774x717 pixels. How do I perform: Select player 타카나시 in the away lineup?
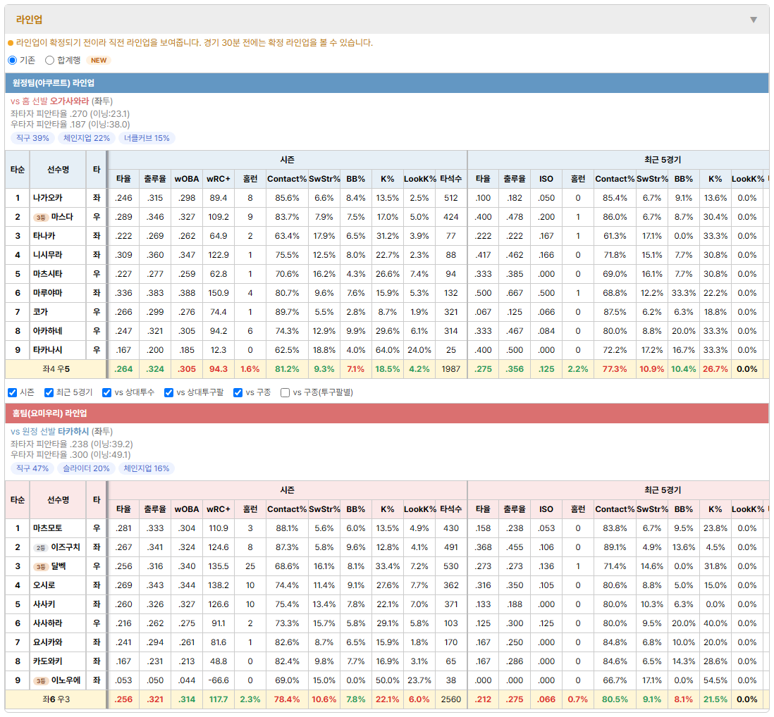coord(48,350)
